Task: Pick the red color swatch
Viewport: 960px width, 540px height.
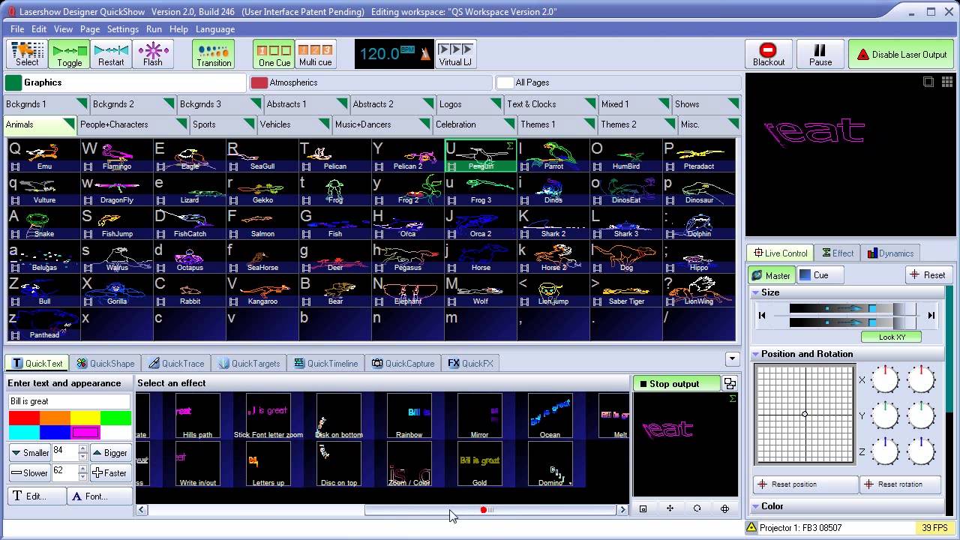Action: pyautogui.click(x=24, y=418)
